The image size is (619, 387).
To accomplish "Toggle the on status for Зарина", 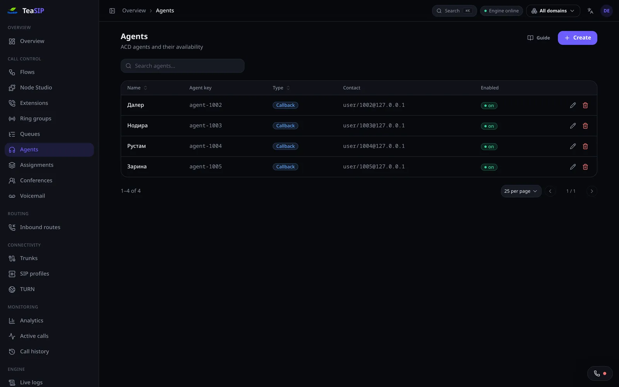I will point(489,167).
